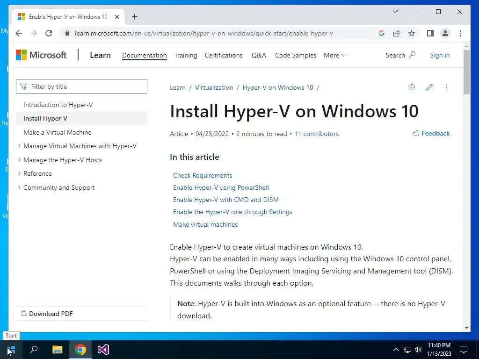The height and width of the screenshot is (359, 479).
Task: Open the Chrome side panel
Action: 430,33
